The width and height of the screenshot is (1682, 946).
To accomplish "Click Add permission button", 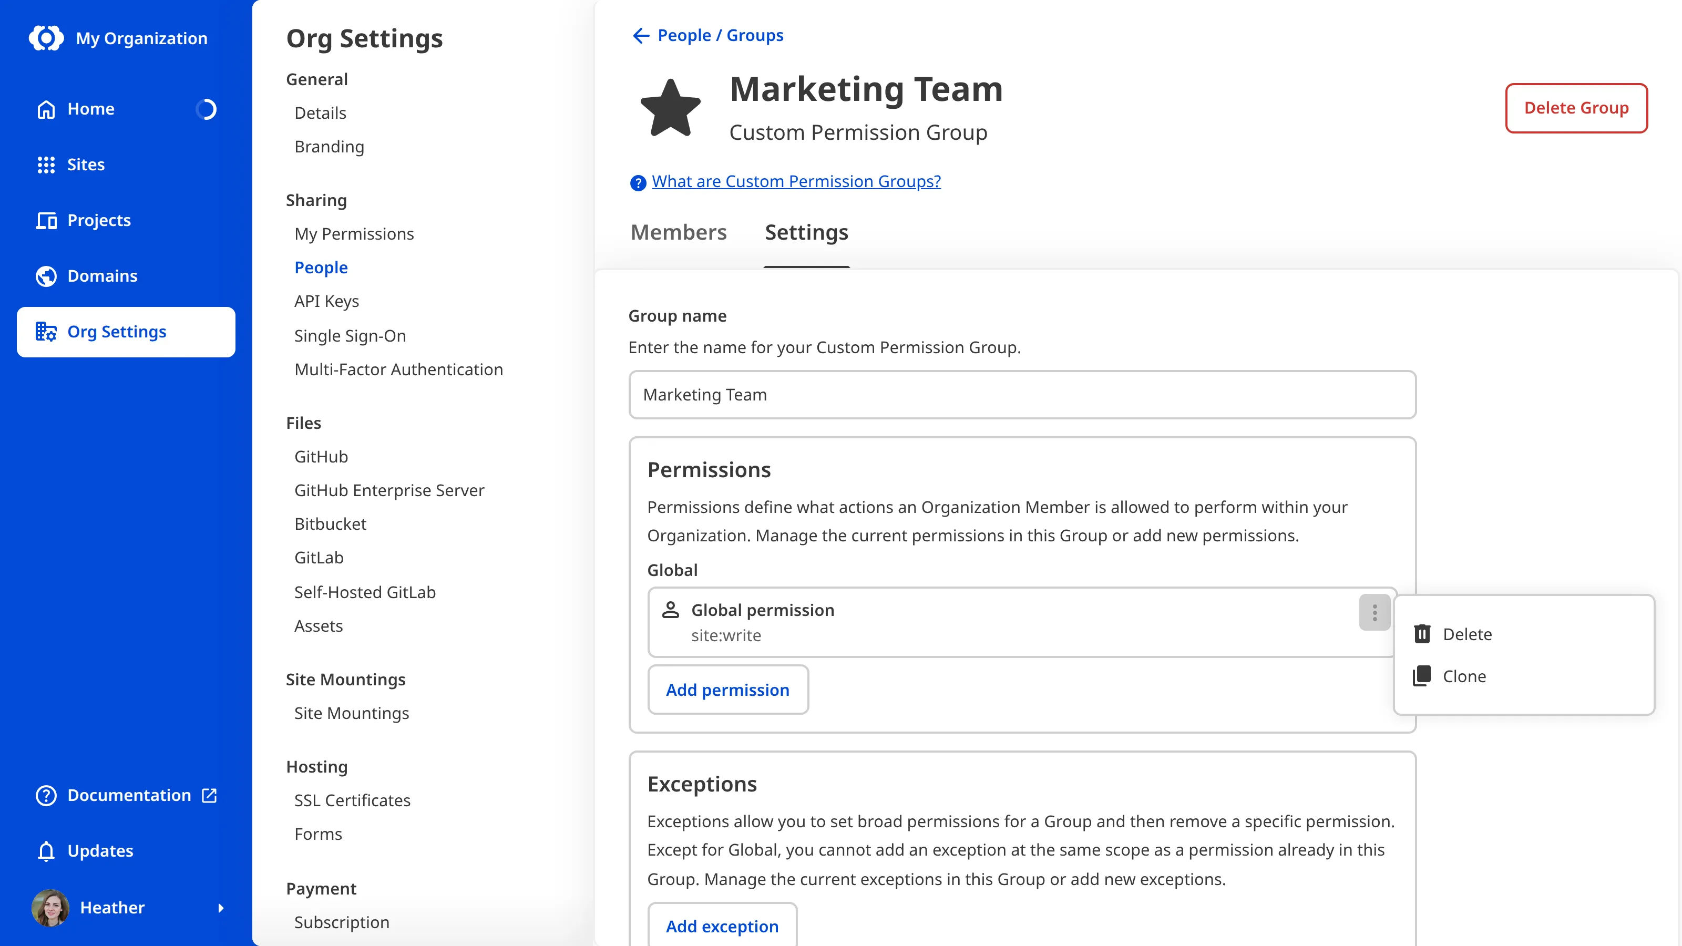I will 728,690.
